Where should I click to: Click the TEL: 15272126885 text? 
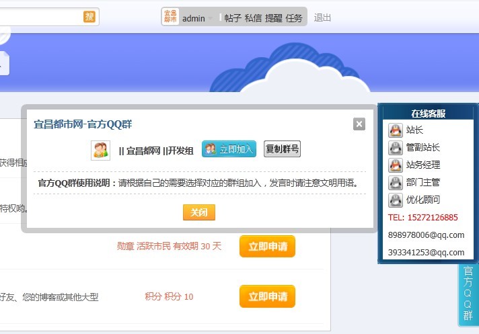pos(422,218)
